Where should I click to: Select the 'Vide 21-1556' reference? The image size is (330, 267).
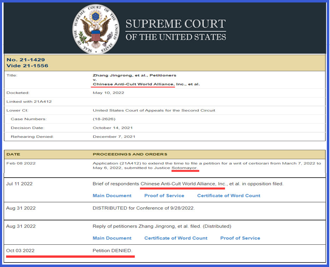click(27, 66)
